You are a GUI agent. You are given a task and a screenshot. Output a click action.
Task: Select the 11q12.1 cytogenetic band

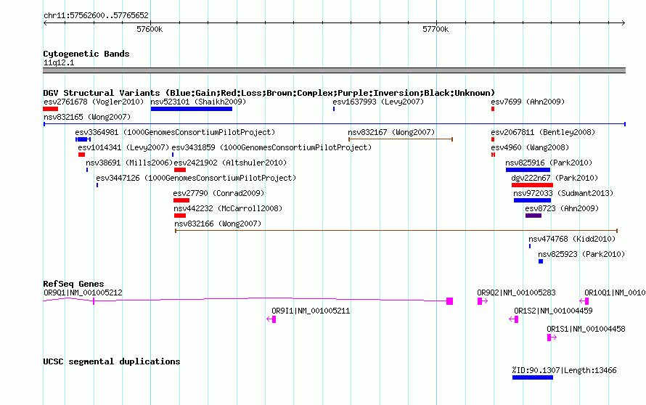coord(334,70)
